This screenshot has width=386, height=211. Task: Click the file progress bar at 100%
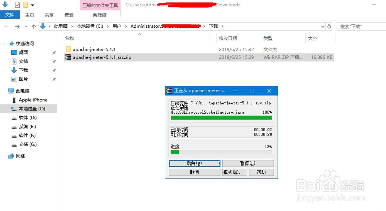(221, 118)
